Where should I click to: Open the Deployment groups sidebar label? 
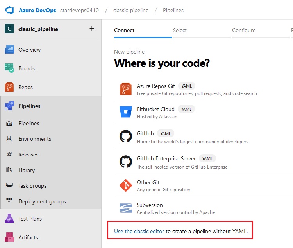pos(42,201)
